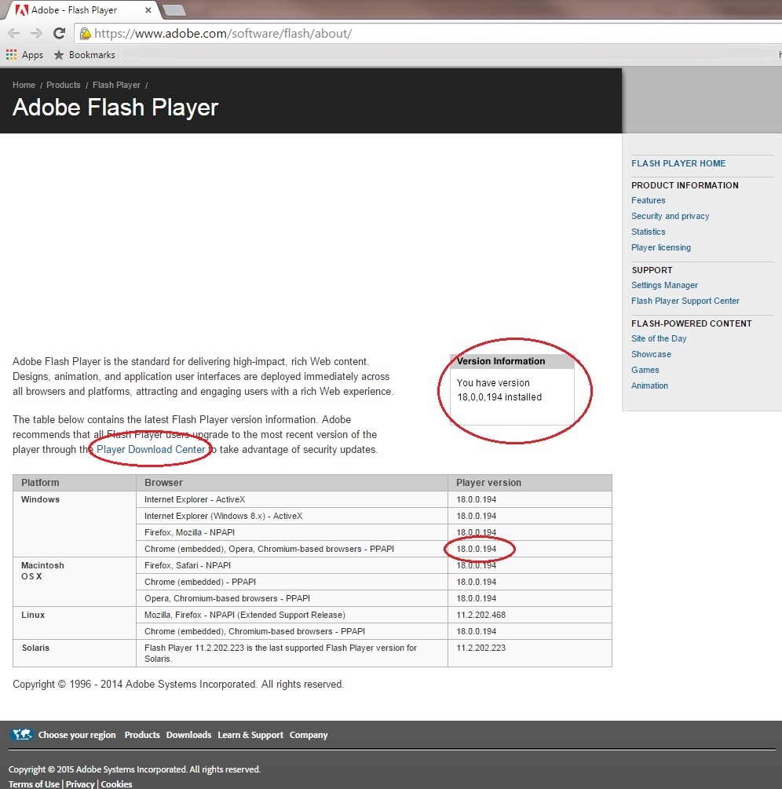Screen dimensions: 782x789
Task: Open the Games sidebar link
Action: 645,370
